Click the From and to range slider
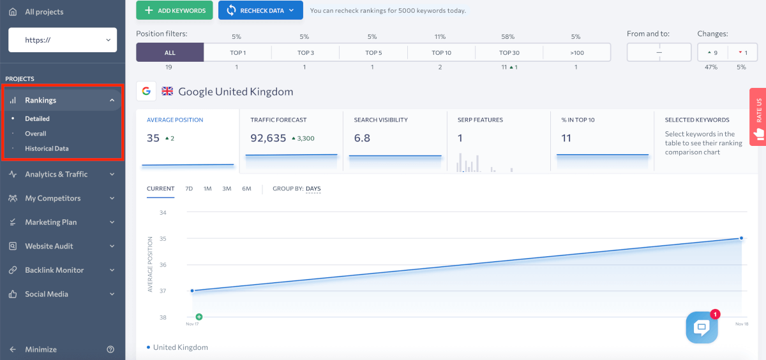 (659, 52)
